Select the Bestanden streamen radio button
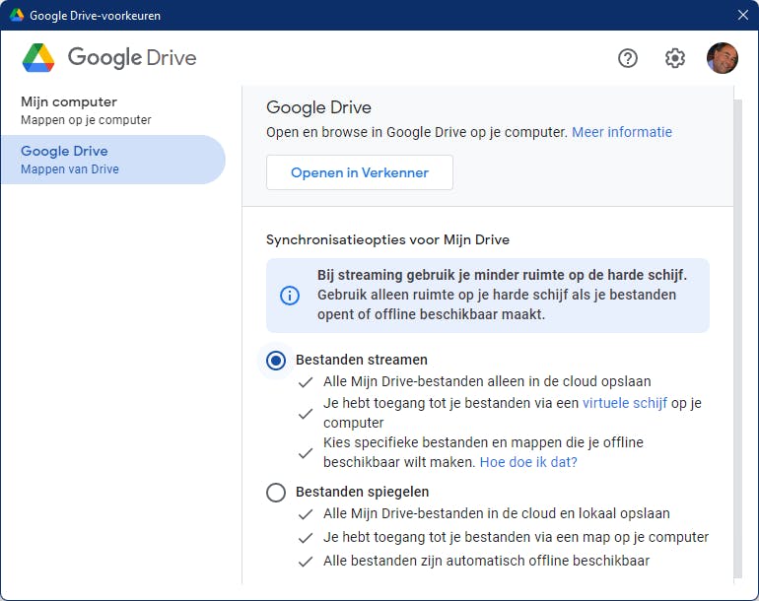 click(x=276, y=360)
